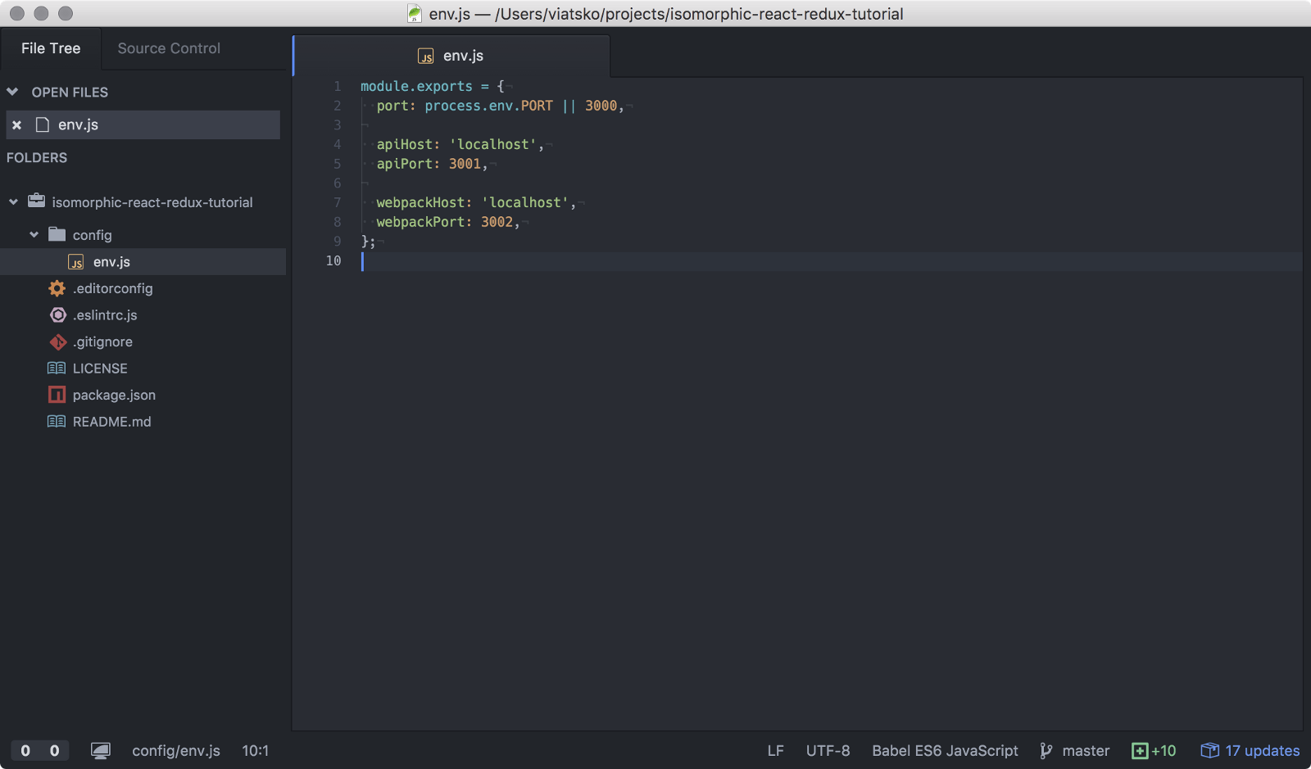This screenshot has height=769, width=1311.
Task: Click the webpackHost property name
Action: (x=421, y=202)
